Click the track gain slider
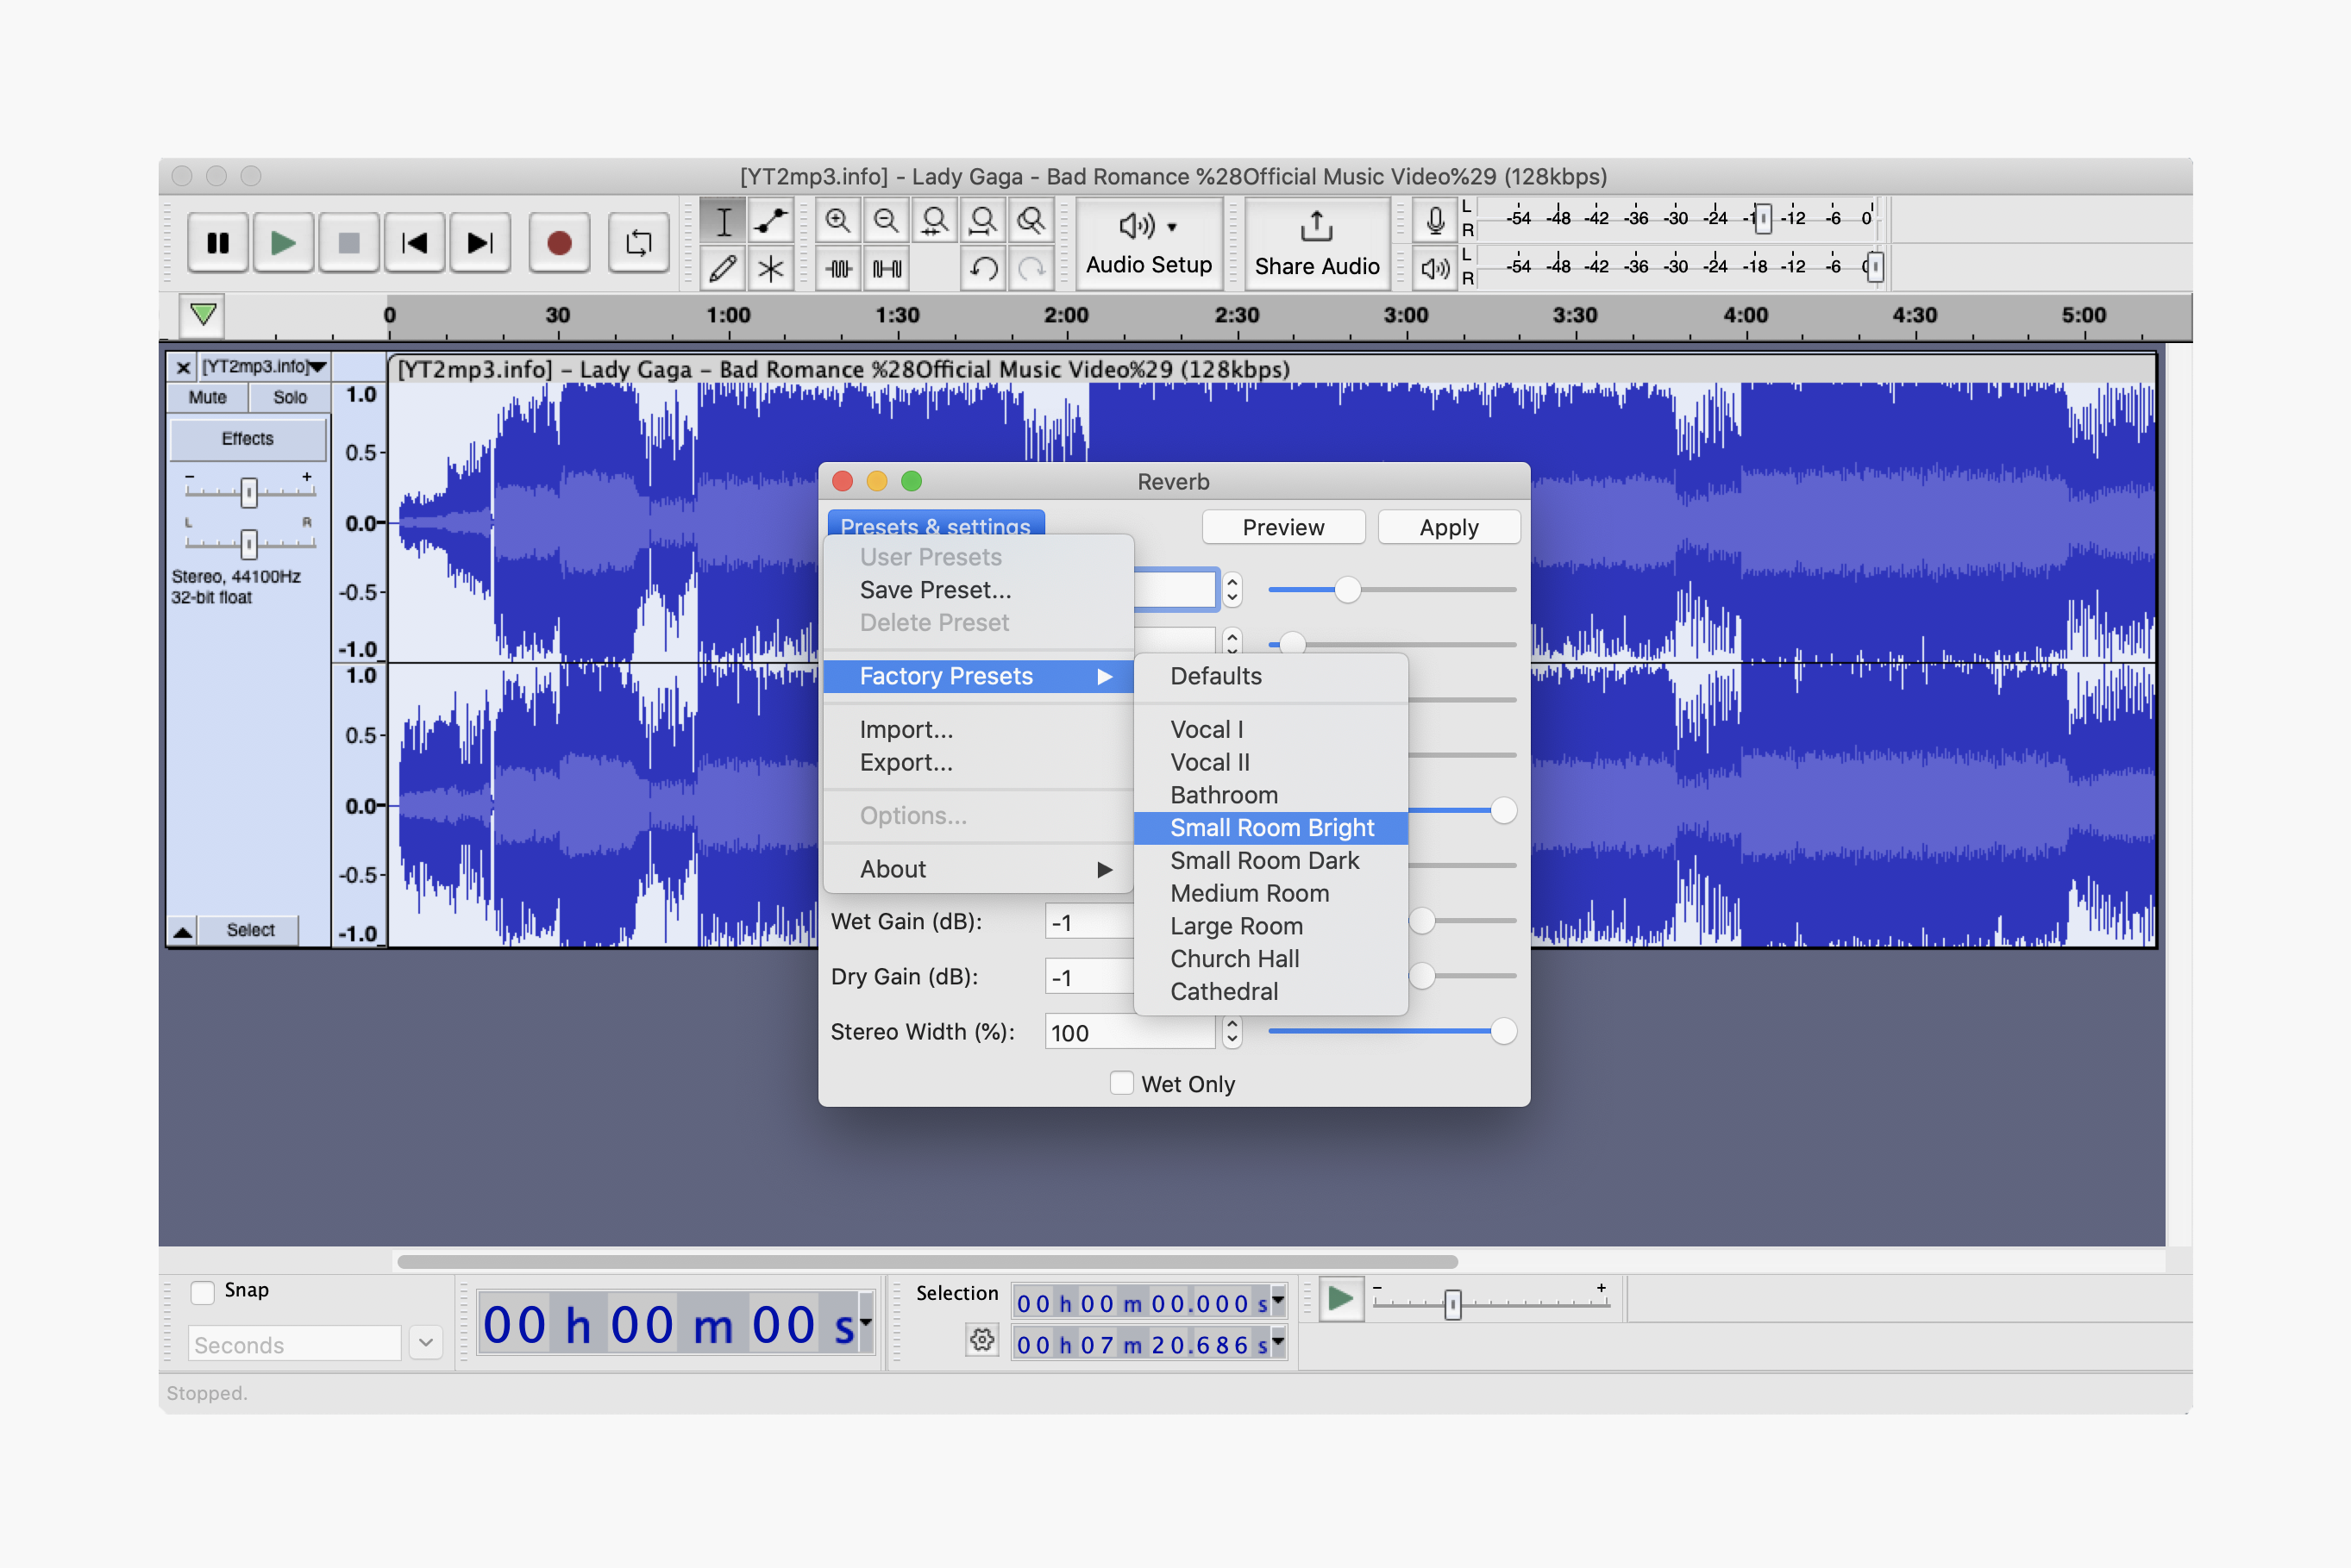Image resolution: width=2351 pixels, height=1568 pixels. tap(249, 491)
